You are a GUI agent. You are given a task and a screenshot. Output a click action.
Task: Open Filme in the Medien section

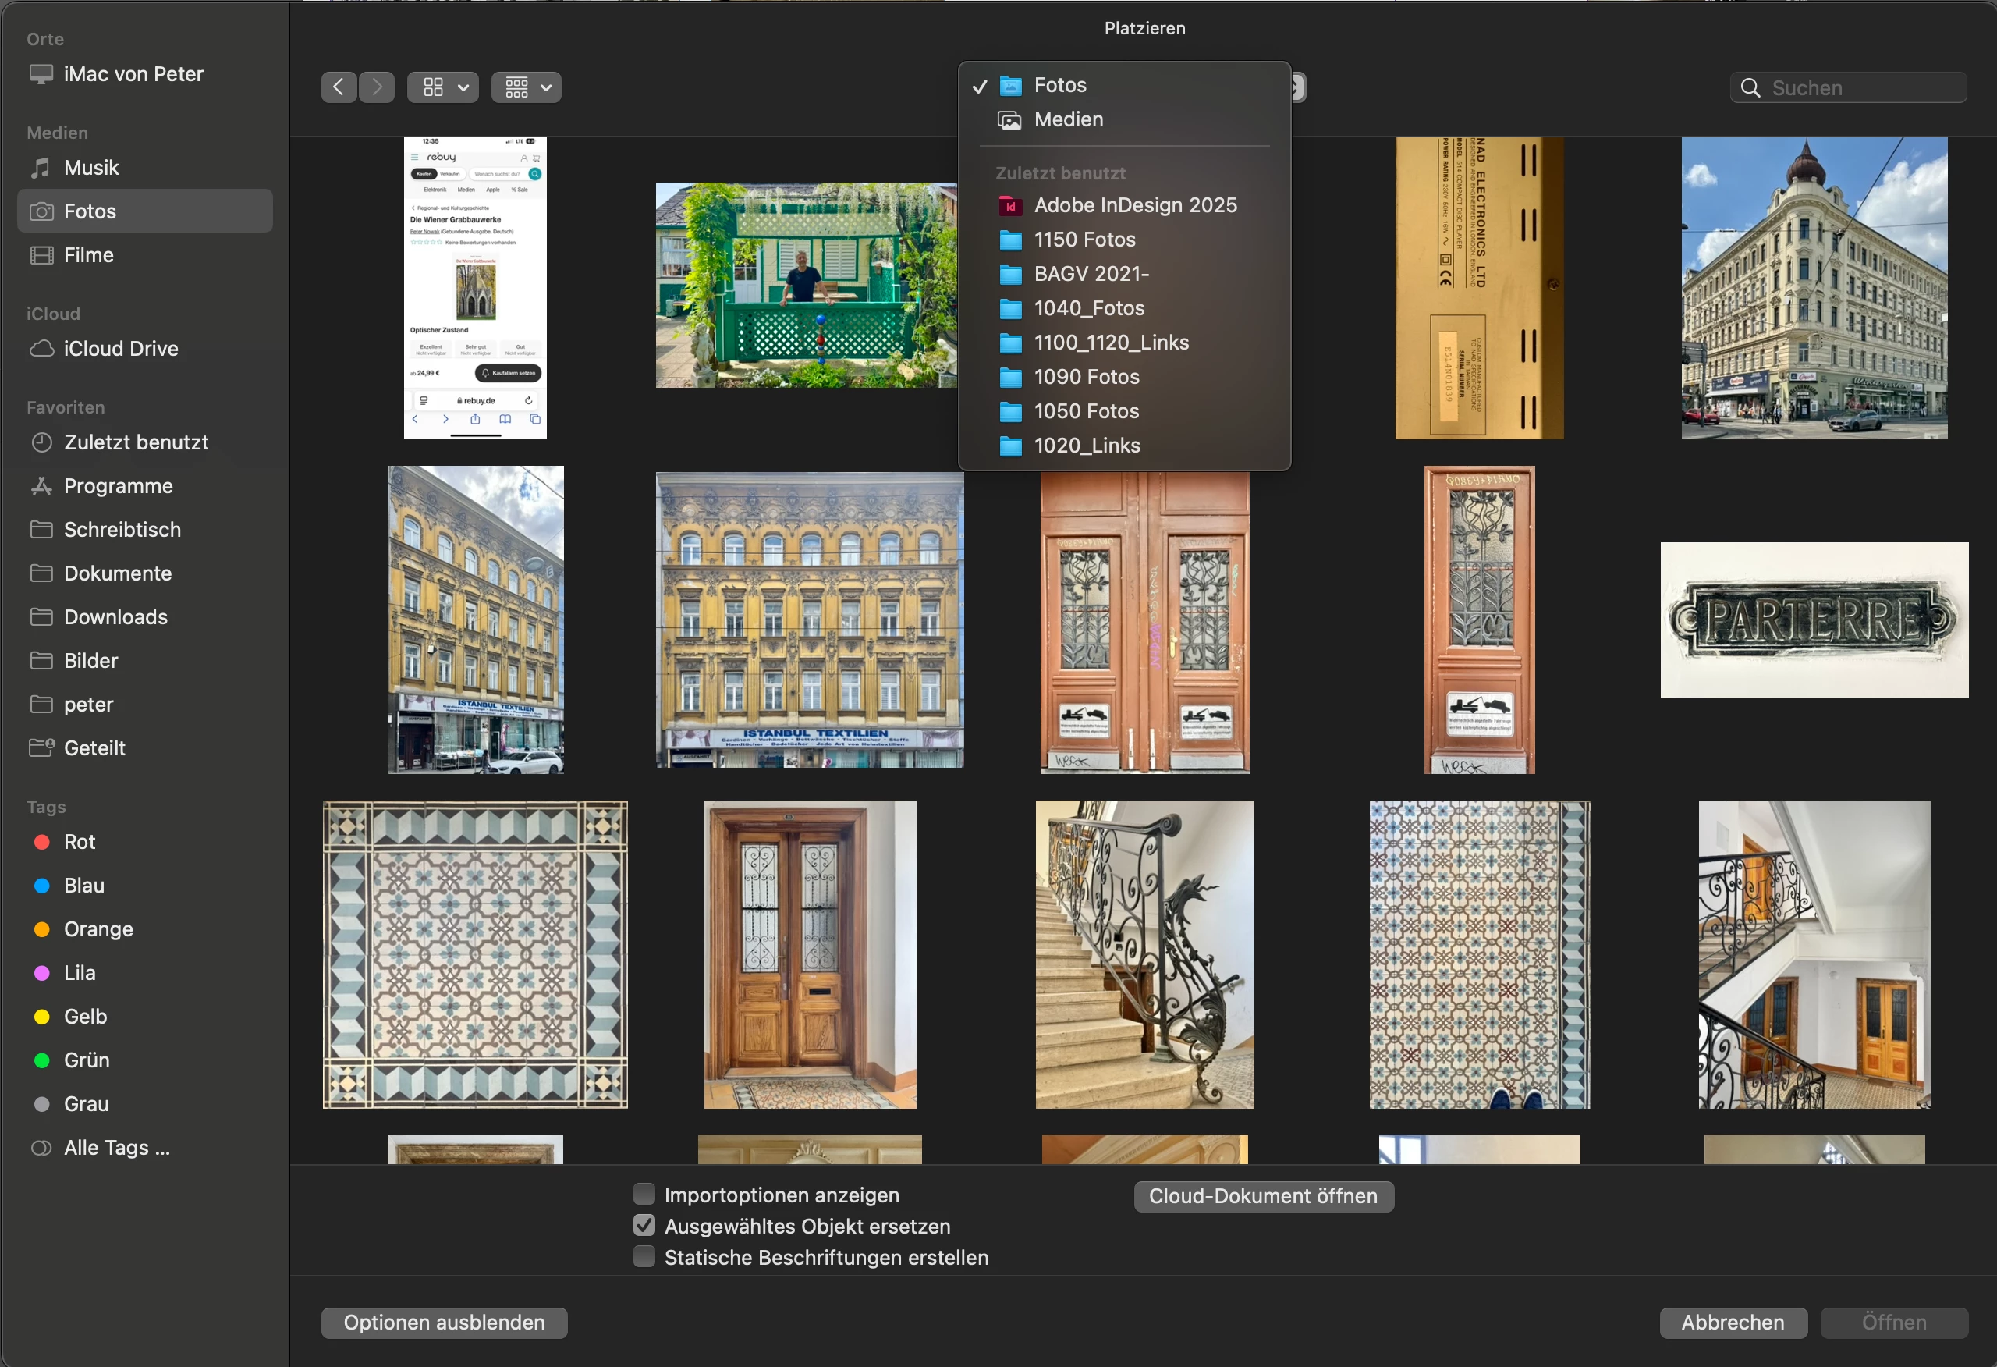pos(88,255)
